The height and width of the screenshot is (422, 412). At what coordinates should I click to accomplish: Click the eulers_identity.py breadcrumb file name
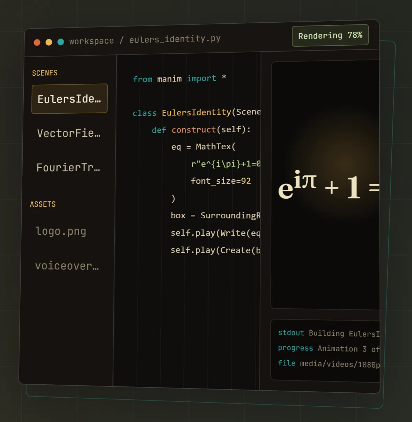[175, 39]
